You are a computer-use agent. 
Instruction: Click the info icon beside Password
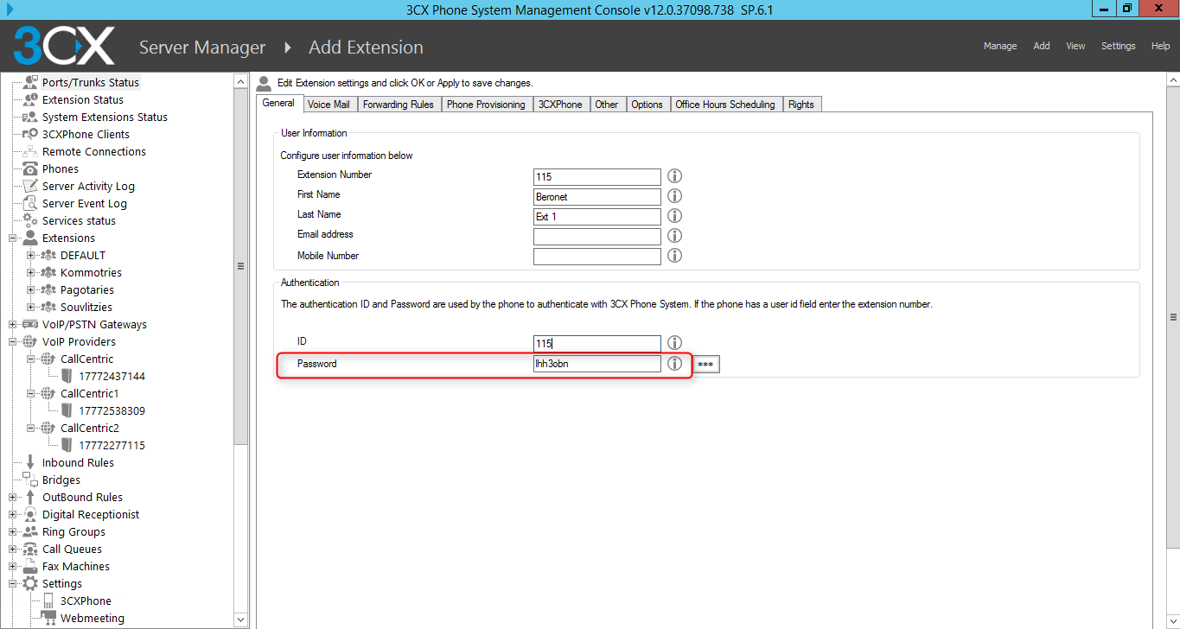(x=675, y=364)
